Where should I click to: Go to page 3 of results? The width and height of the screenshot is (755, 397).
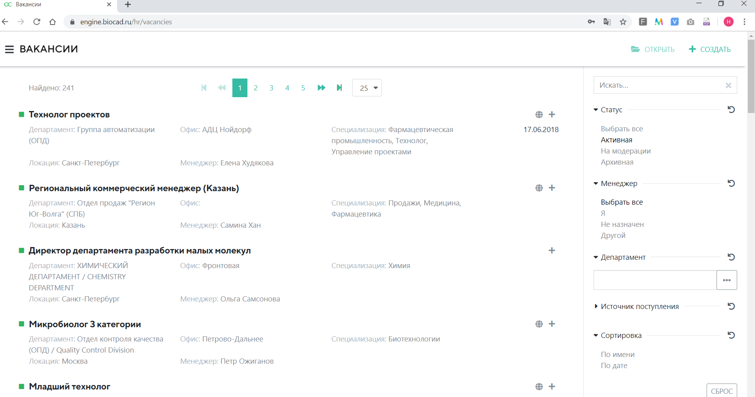[271, 88]
